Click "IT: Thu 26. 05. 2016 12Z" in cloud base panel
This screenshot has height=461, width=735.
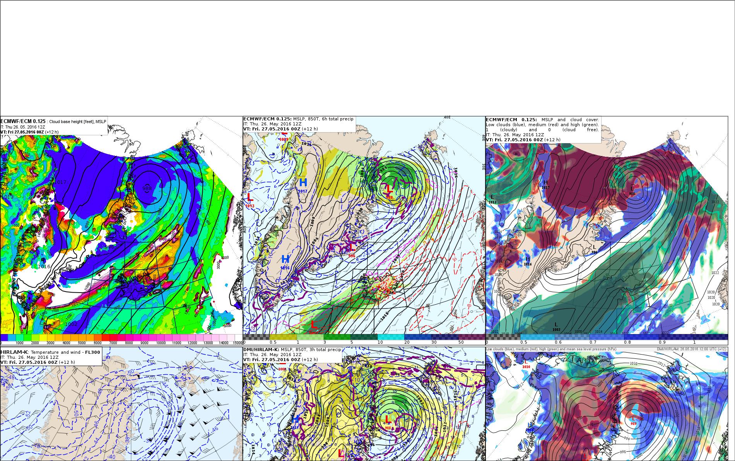pos(23,127)
